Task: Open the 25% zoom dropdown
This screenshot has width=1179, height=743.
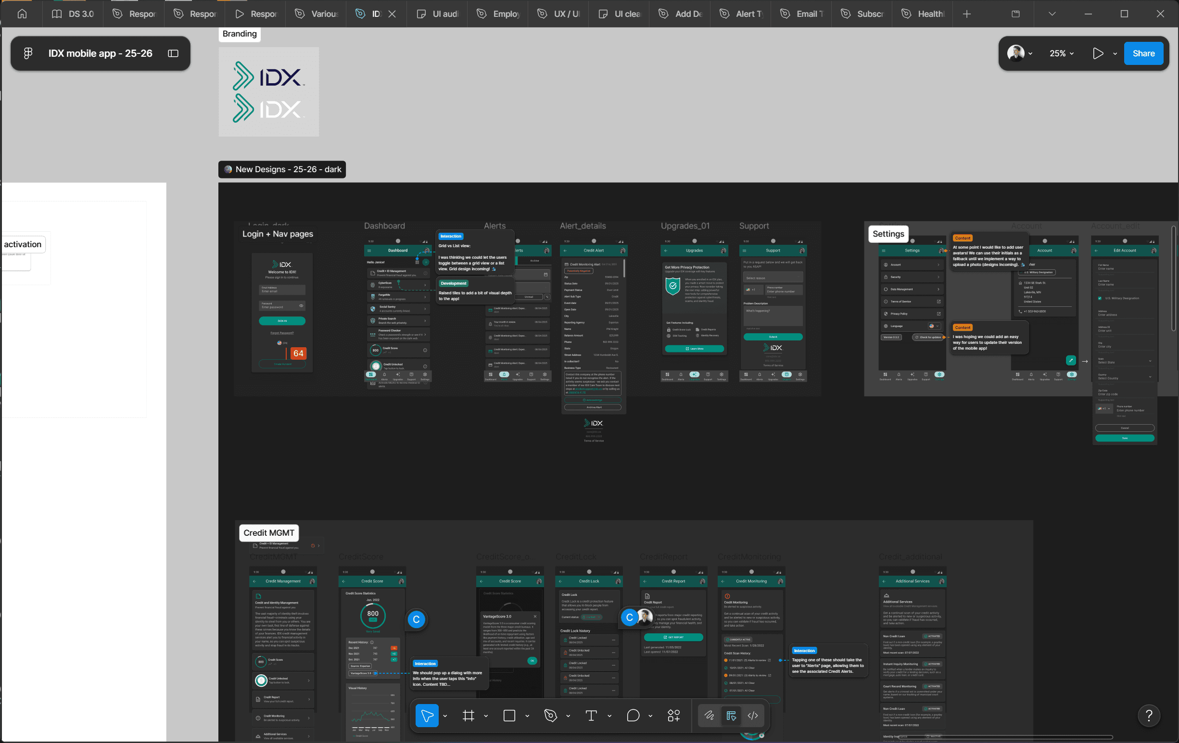Action: (1062, 53)
